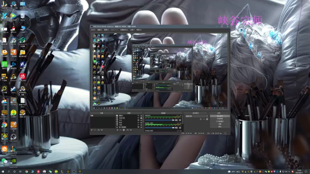The image size is (310, 174).
Task: Open the 工具 menu in OBS
Action: 132,30
